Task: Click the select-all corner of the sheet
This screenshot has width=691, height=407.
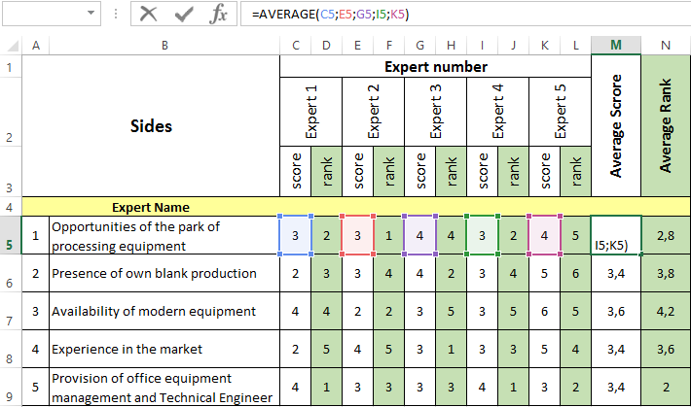Action: 10,46
